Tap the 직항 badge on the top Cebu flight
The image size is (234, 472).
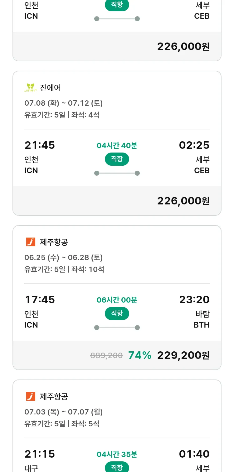click(117, 5)
